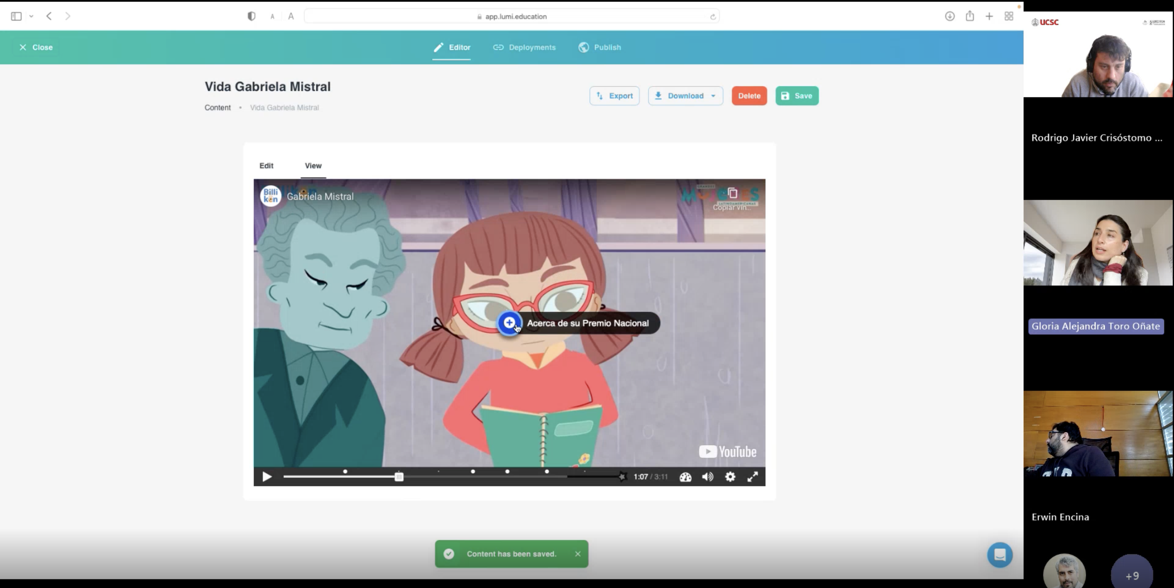Click the Billiken channel avatar
The width and height of the screenshot is (1174, 588).
pos(270,196)
